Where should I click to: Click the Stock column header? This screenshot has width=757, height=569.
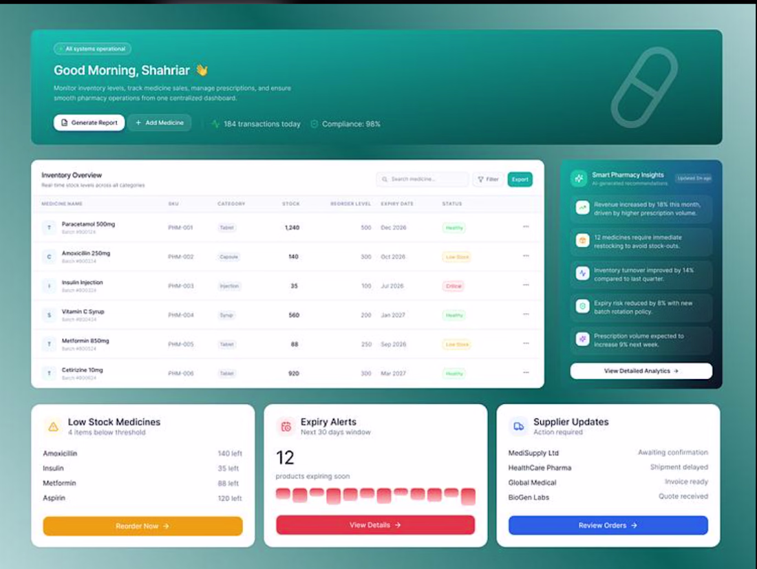tap(291, 204)
